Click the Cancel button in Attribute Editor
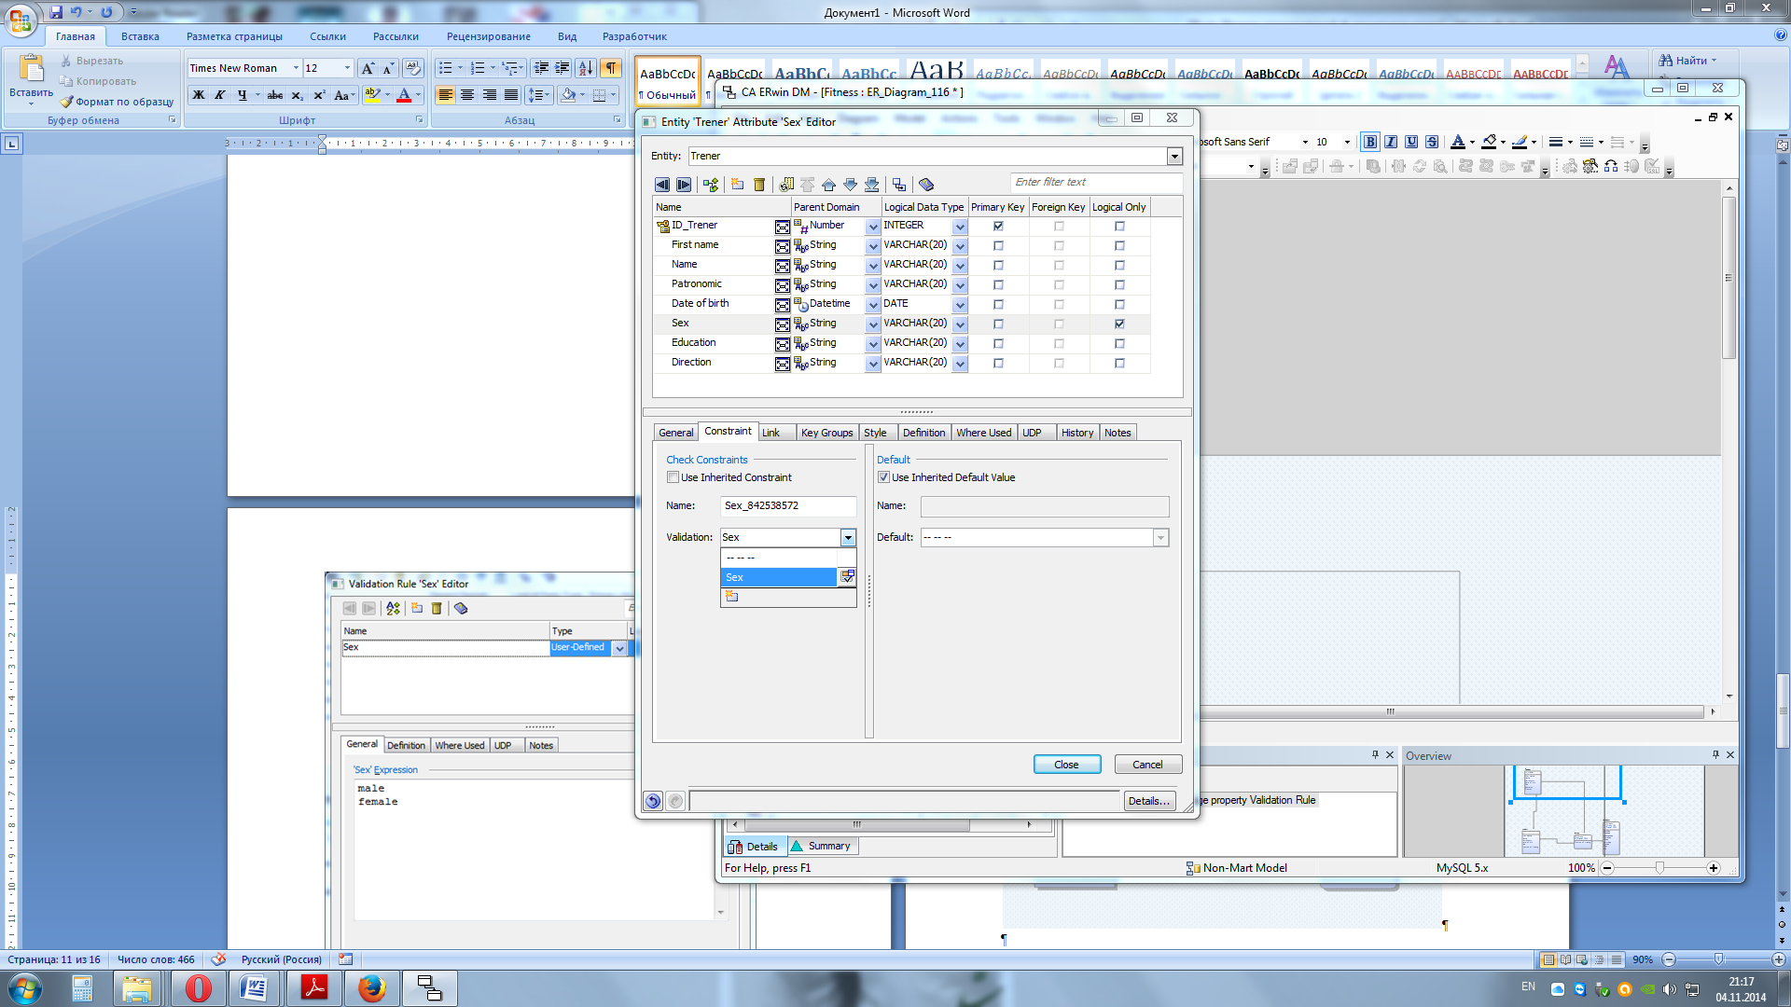1791x1007 pixels. pos(1147,765)
